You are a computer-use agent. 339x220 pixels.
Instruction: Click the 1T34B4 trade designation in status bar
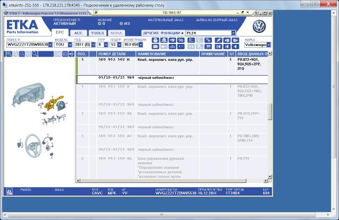click(x=233, y=193)
